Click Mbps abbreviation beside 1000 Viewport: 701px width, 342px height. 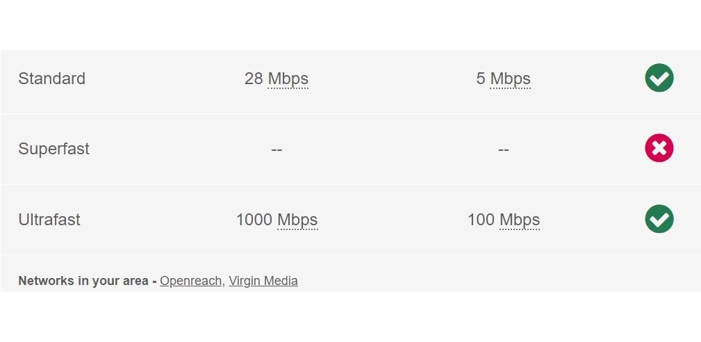point(297,220)
